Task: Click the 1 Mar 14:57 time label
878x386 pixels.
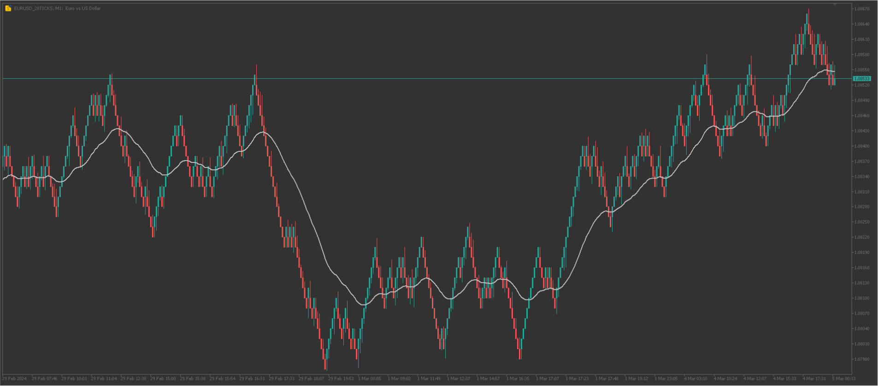Action: point(488,379)
